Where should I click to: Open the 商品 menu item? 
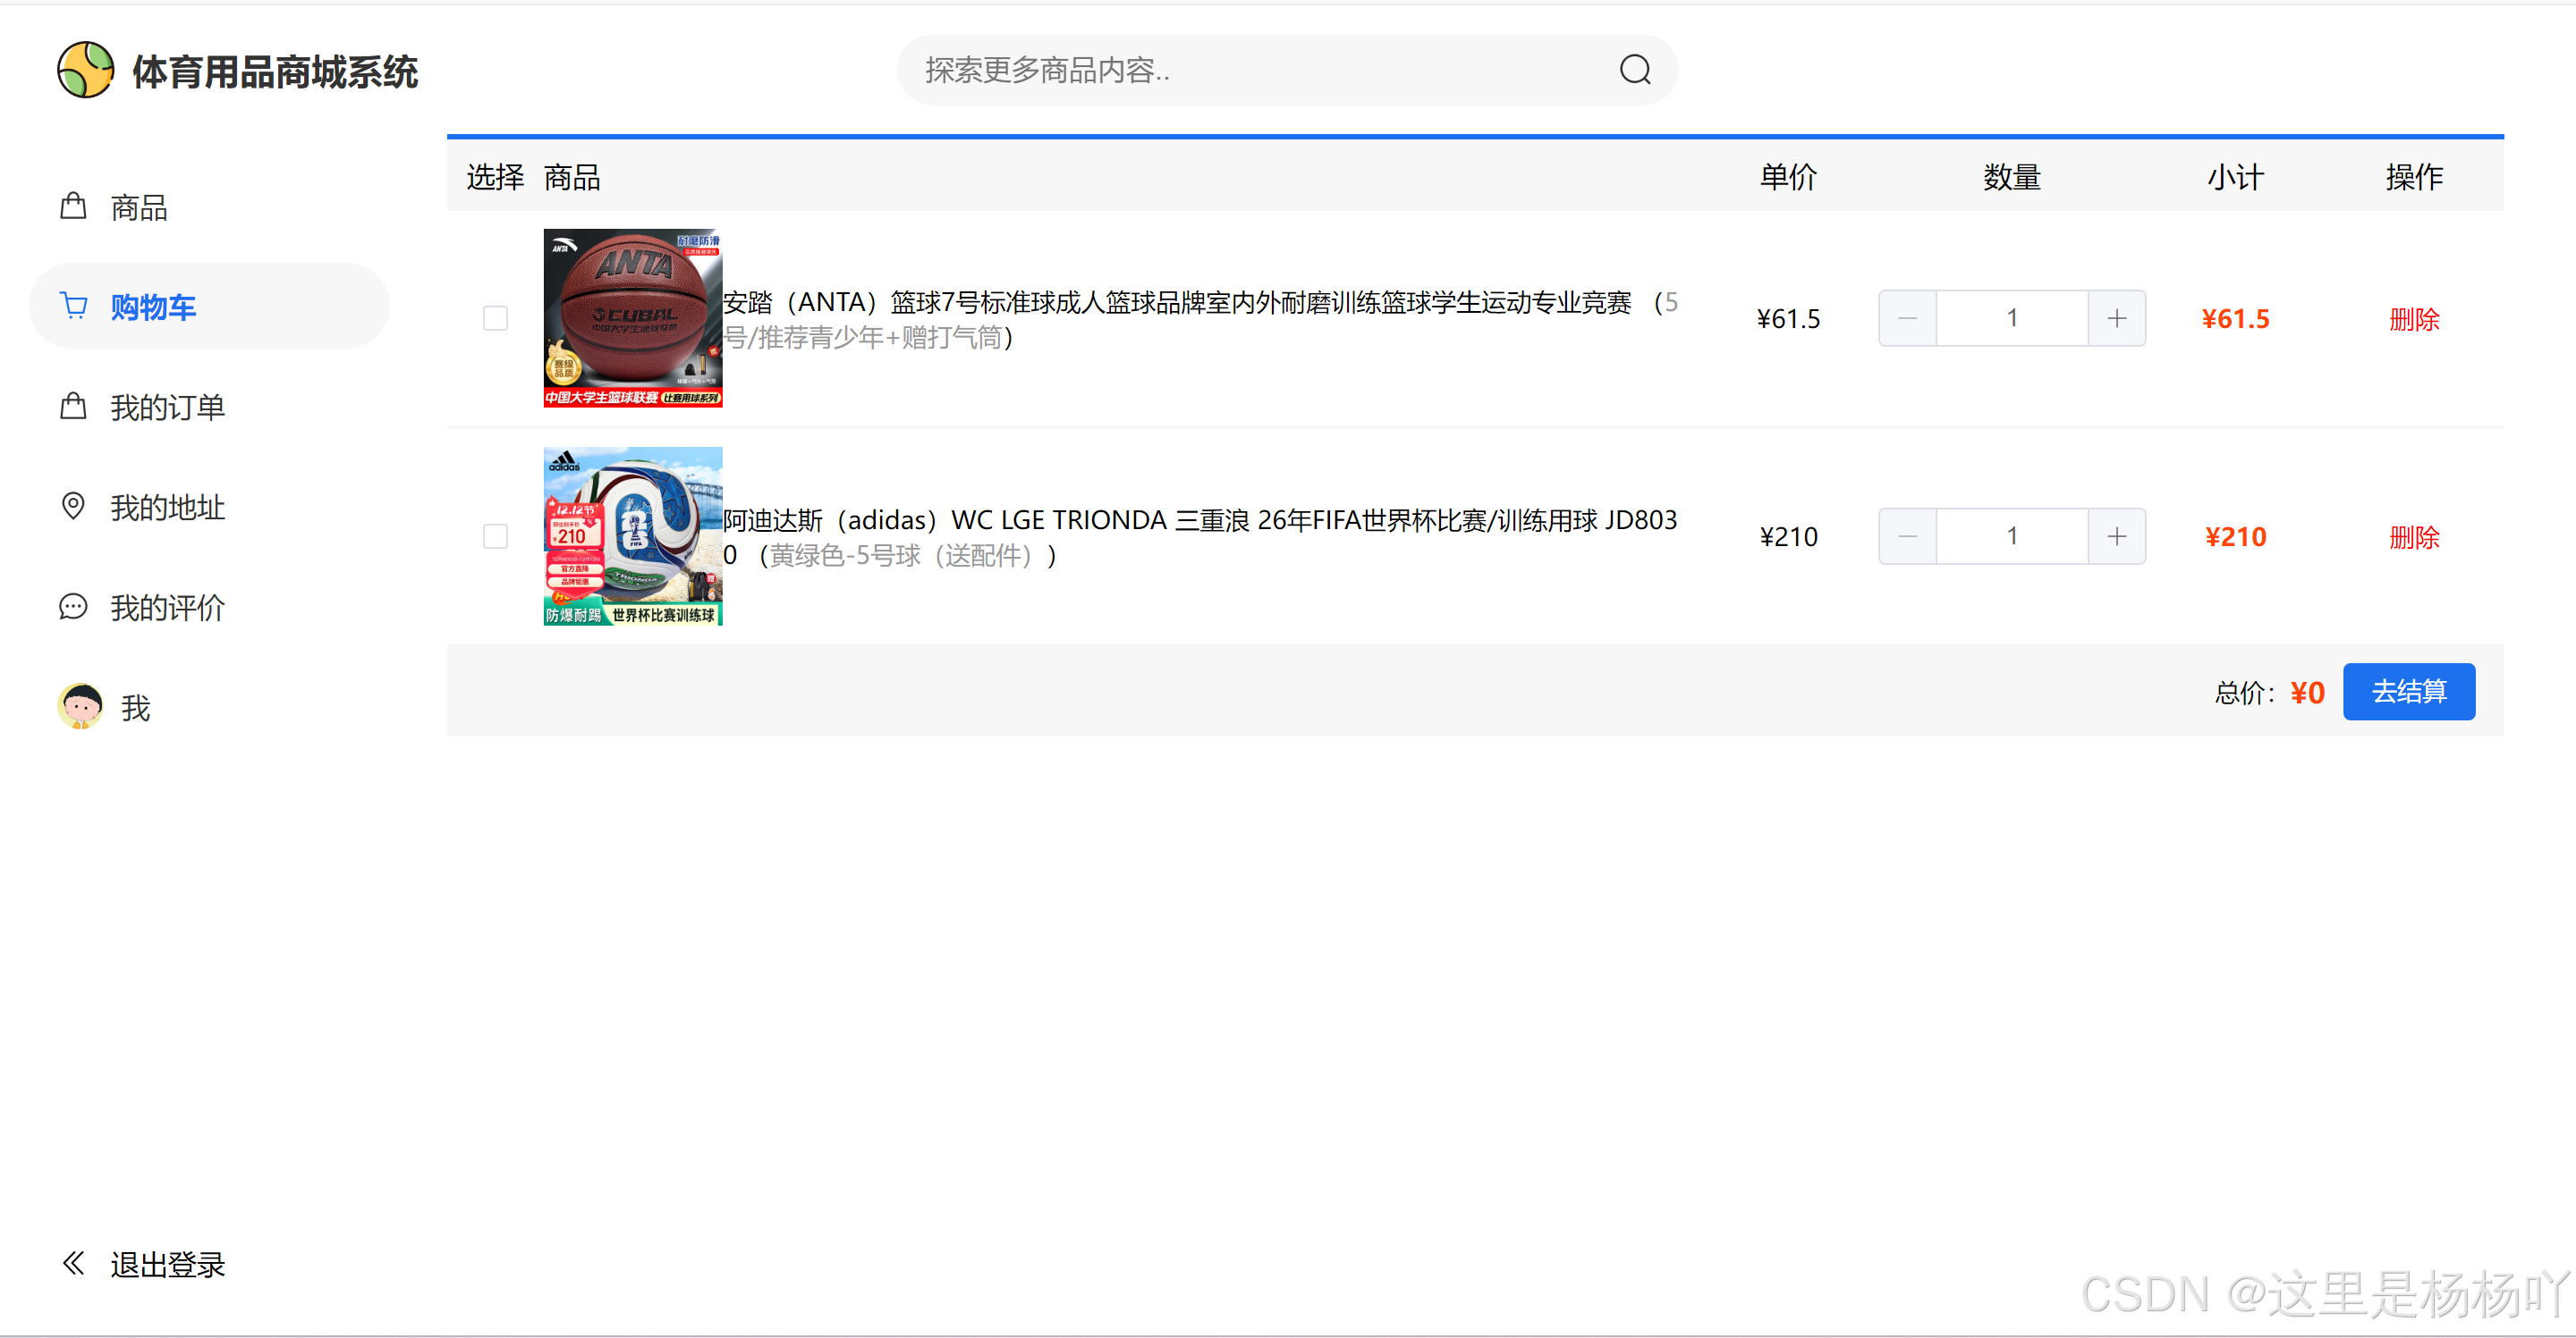209,206
